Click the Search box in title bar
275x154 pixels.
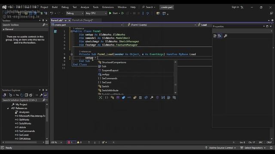tap(149, 7)
